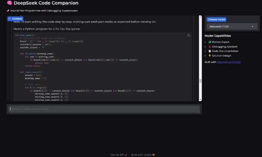The width and height of the screenshot is (262, 157).
Task: Click "Here's a Python program" sentence
Action: (x=47, y=29)
